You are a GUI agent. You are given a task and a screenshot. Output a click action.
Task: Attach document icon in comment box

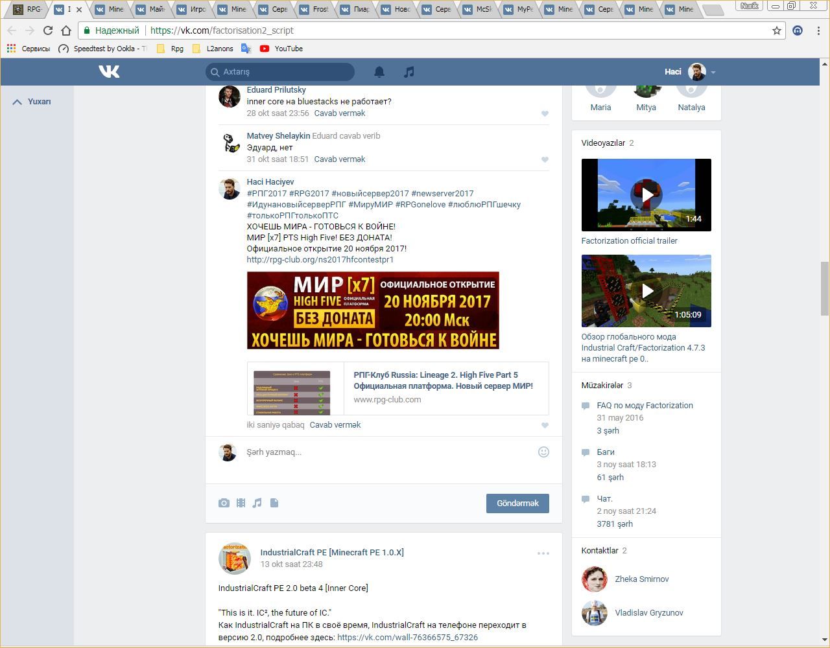click(x=274, y=503)
